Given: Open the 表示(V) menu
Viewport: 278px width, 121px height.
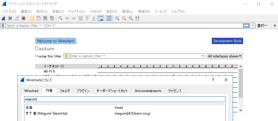Looking at the screenshot, I should pos(42,12).
